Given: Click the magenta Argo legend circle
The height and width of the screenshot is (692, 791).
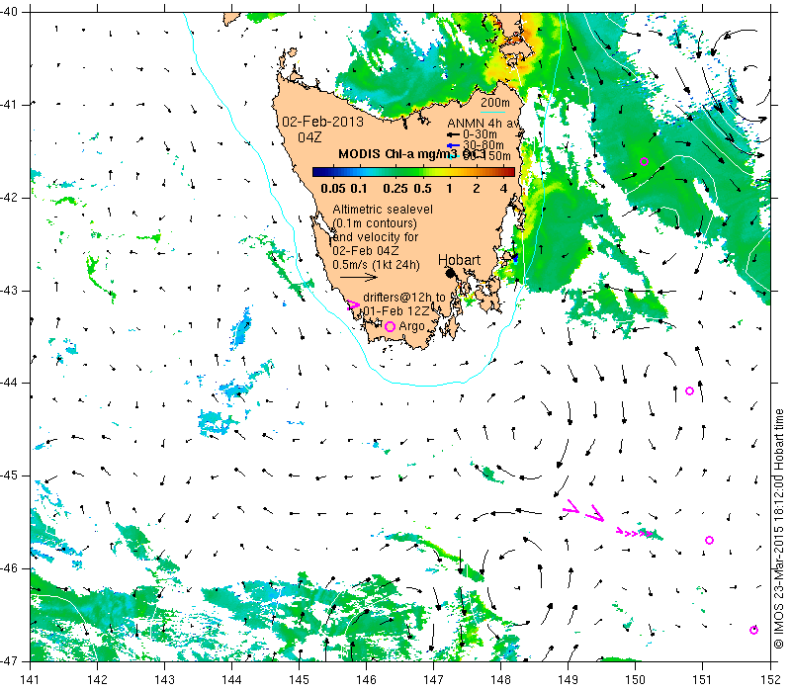Looking at the screenshot, I should (390, 327).
